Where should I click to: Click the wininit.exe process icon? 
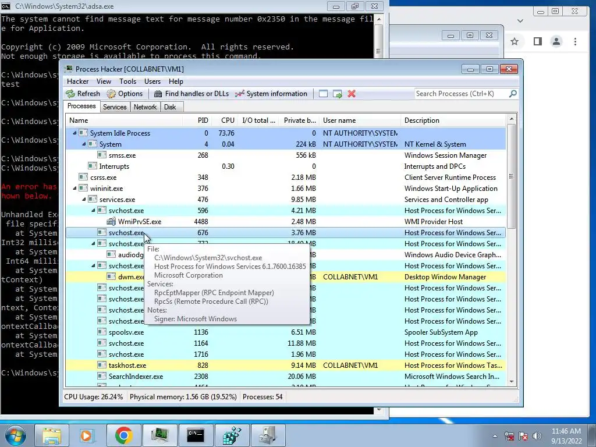tap(83, 188)
